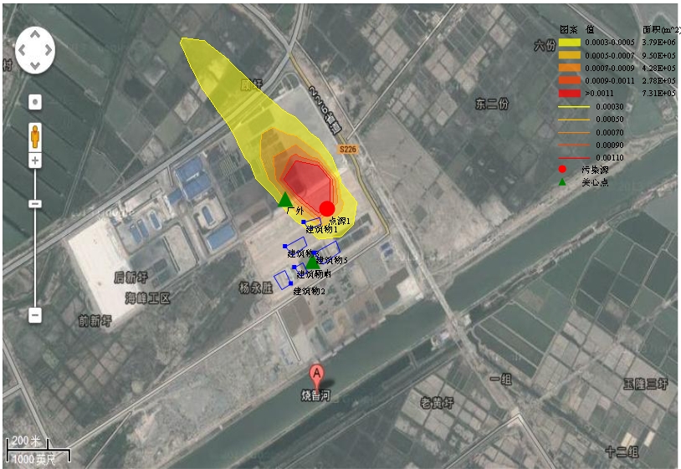Viewport: 681px width, 469px height.
Task: Click the 海峰工区 place label
Action: pos(148,298)
